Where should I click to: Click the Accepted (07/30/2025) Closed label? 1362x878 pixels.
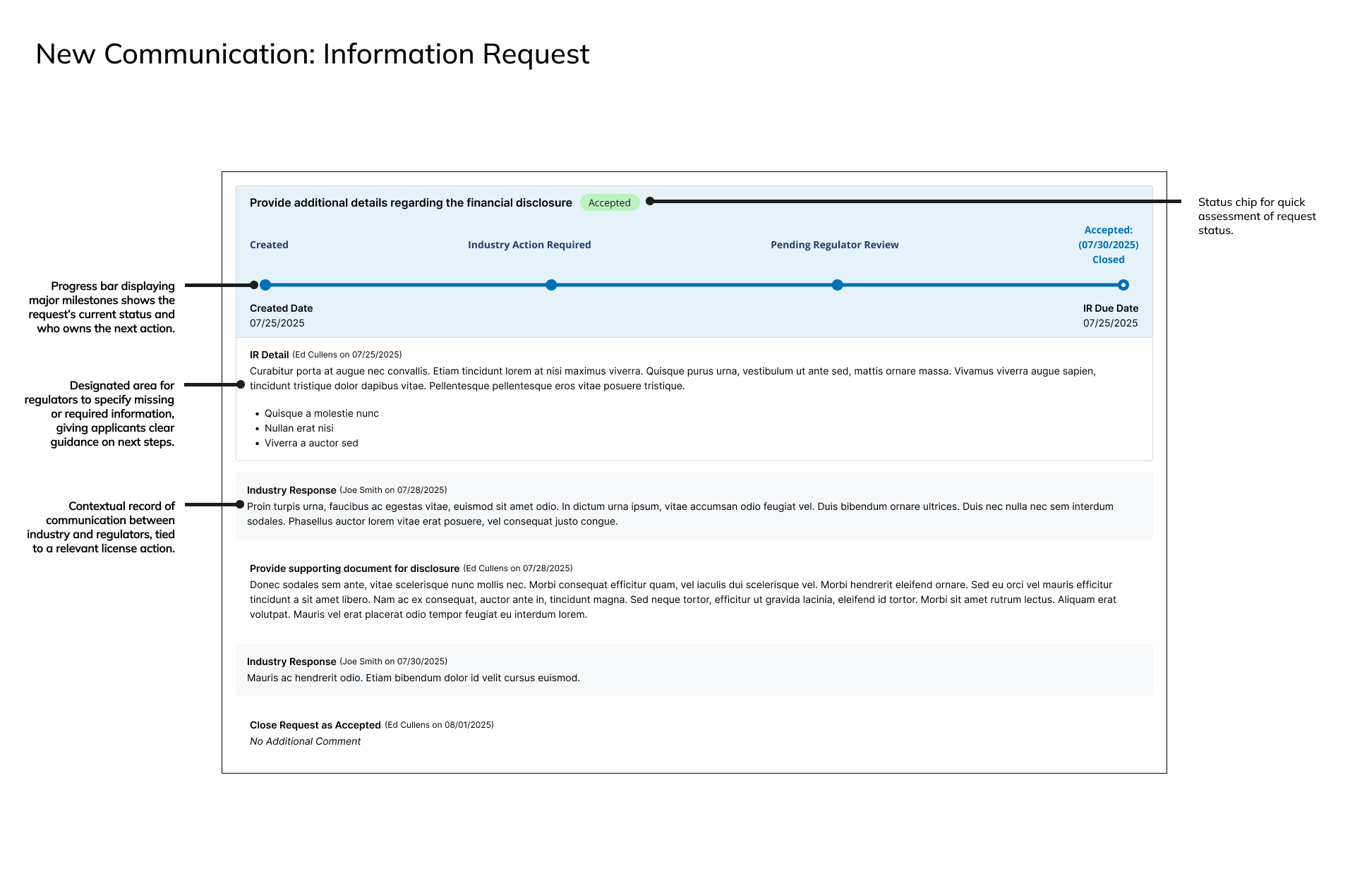1109,245
